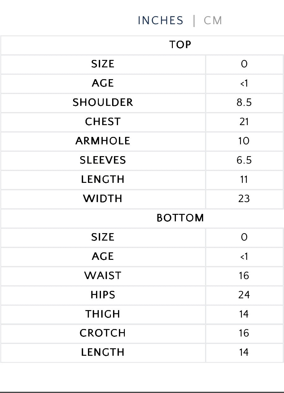
Task: Click the BOTTOM section header
Action: click(x=180, y=218)
